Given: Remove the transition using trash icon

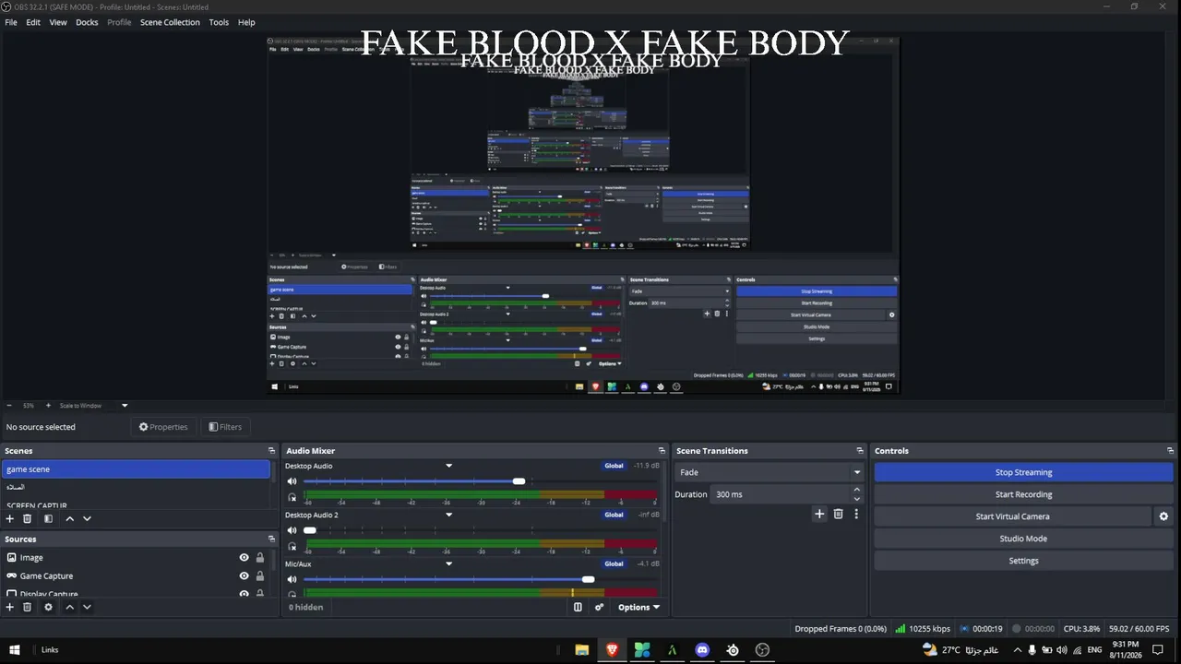Looking at the screenshot, I should point(838,514).
